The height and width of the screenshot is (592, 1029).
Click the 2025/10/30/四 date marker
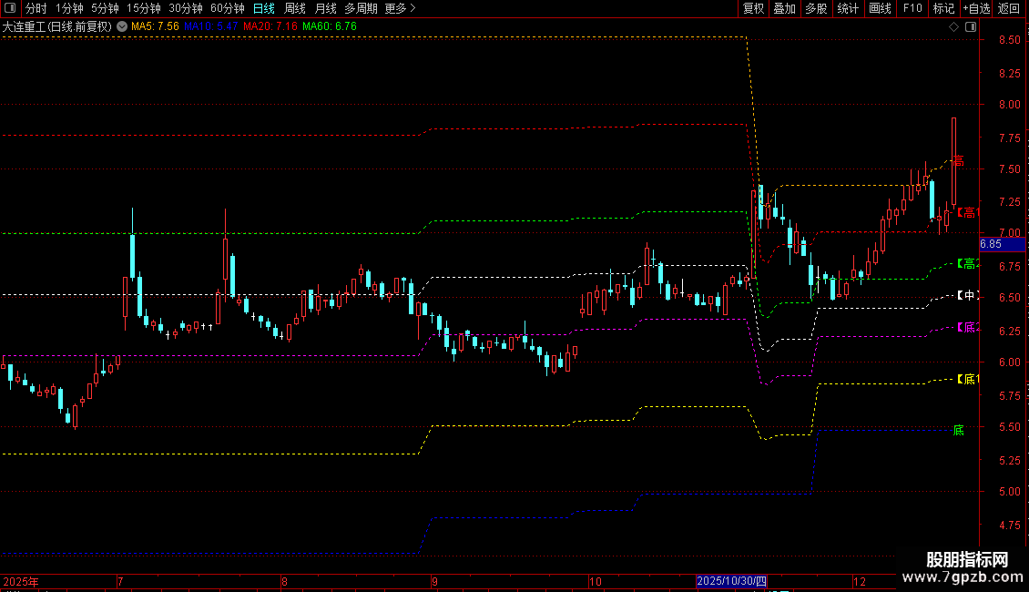[x=732, y=581]
